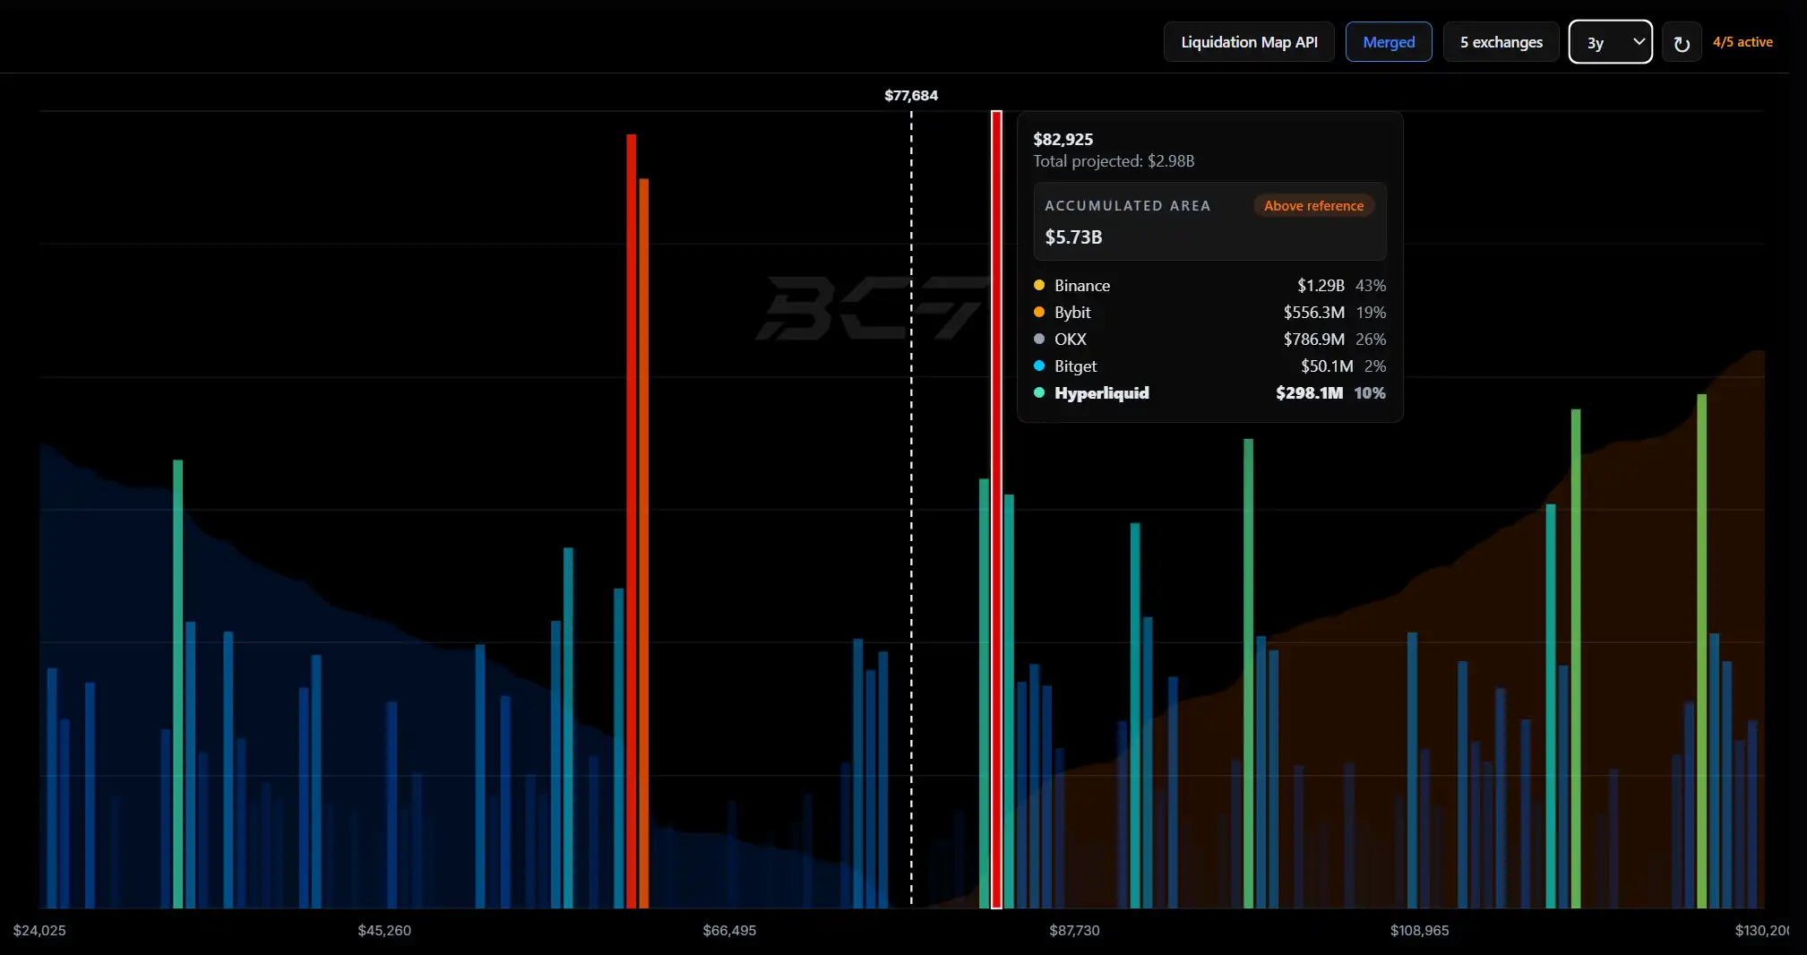This screenshot has height=955, width=1807.
Task: Click the $5.73B accumulated area value
Action: pyautogui.click(x=1073, y=237)
